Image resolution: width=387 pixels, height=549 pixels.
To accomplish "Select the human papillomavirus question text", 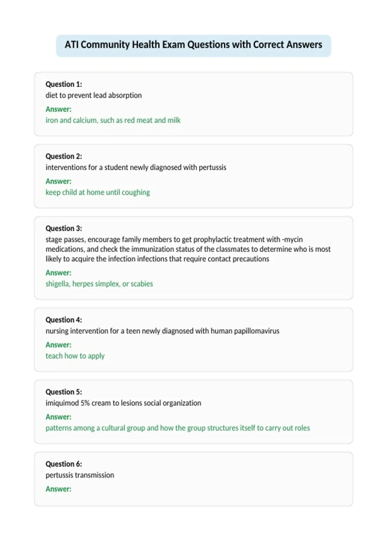I will pos(163,331).
